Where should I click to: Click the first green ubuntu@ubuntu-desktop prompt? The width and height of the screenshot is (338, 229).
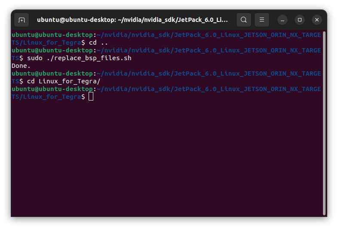[x=52, y=35]
